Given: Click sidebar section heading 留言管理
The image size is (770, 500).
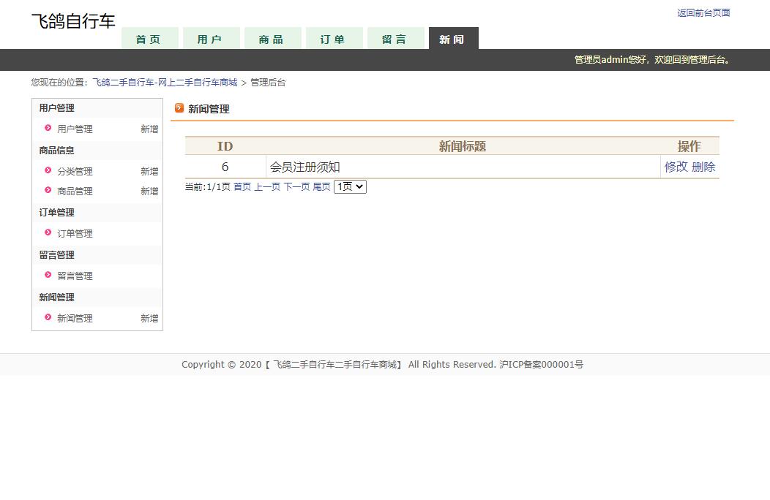Looking at the screenshot, I should pos(56,254).
